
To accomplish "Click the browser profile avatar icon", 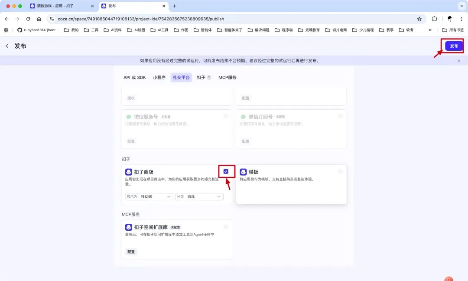I will coord(449,19).
